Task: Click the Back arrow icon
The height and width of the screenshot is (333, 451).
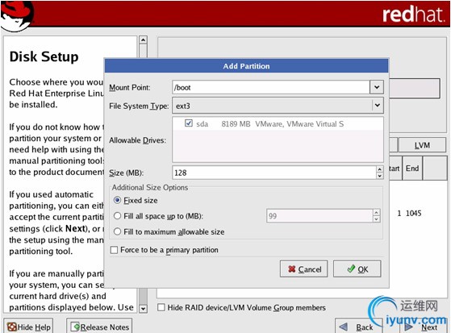Action: [344, 327]
